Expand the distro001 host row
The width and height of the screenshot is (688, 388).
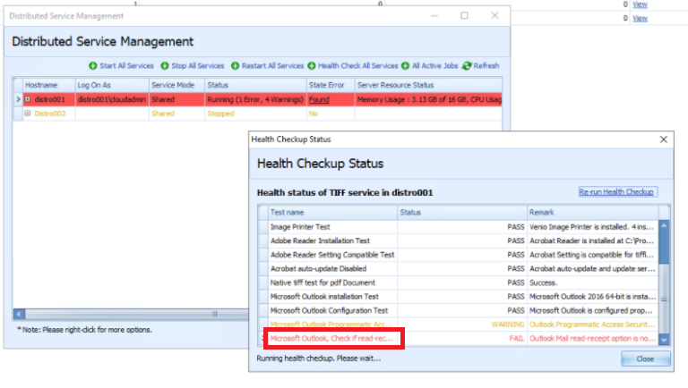[28, 99]
